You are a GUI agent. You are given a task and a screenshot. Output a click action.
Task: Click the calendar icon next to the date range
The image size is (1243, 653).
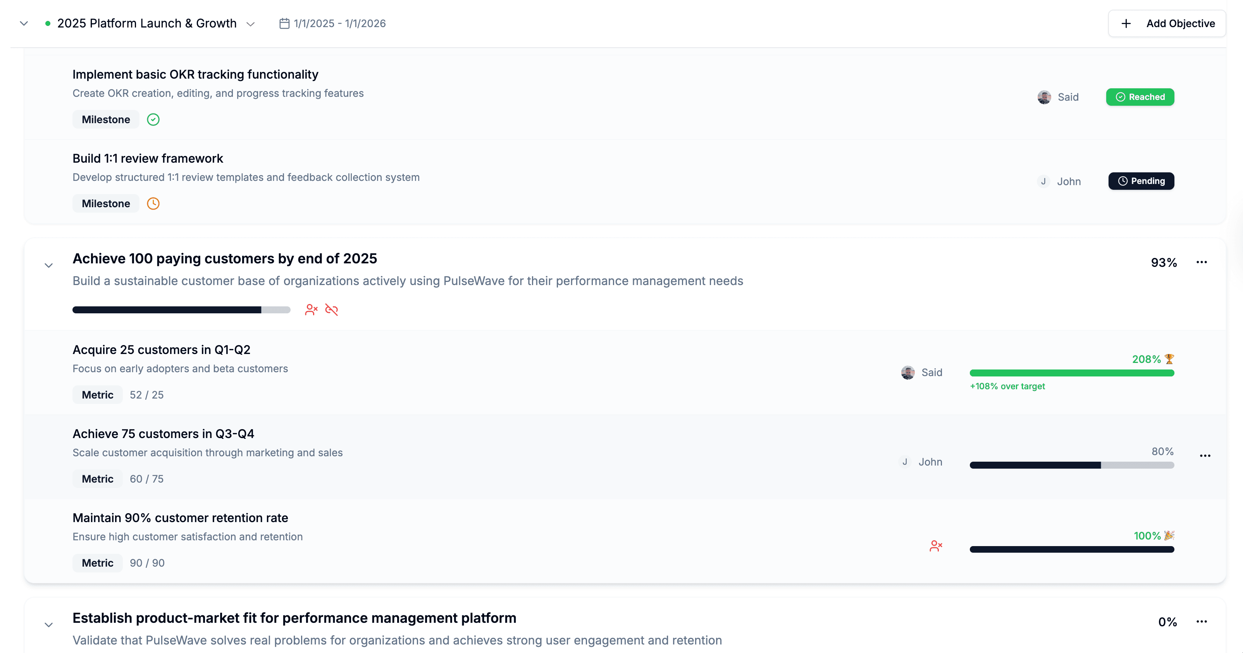[x=284, y=24]
